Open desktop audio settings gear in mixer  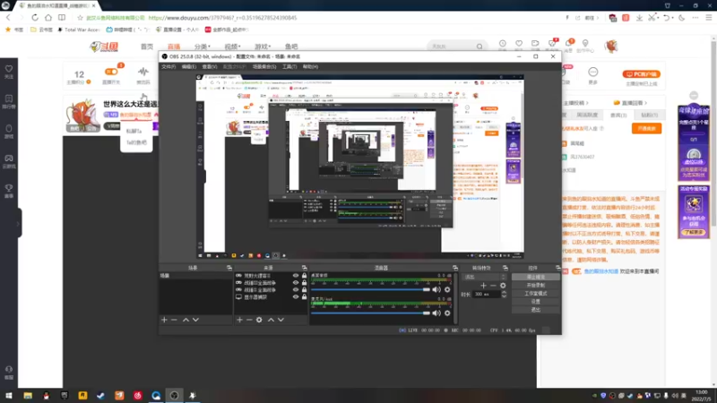(x=447, y=289)
